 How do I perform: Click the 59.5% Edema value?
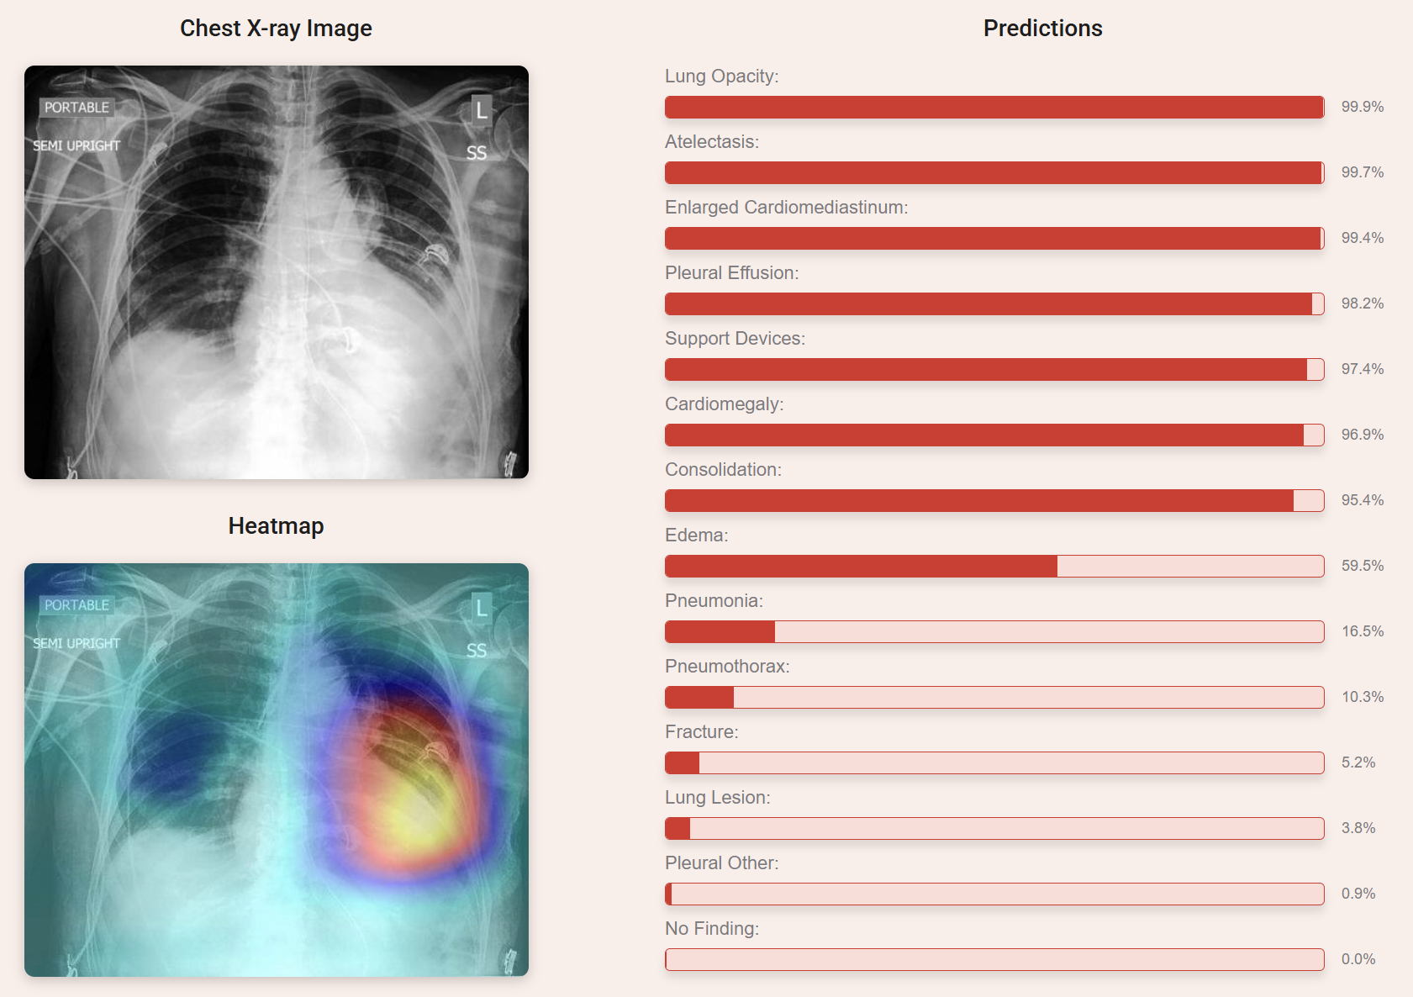point(1362,566)
